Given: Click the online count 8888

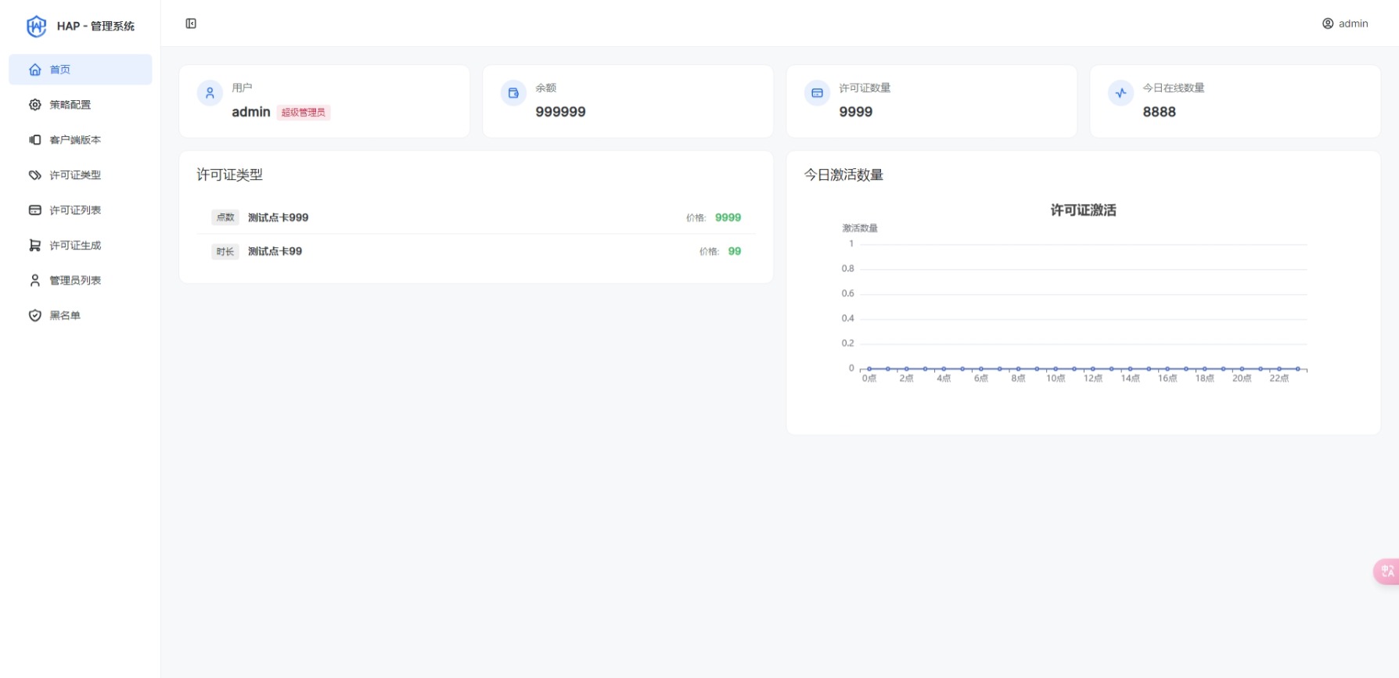Looking at the screenshot, I should tap(1159, 112).
